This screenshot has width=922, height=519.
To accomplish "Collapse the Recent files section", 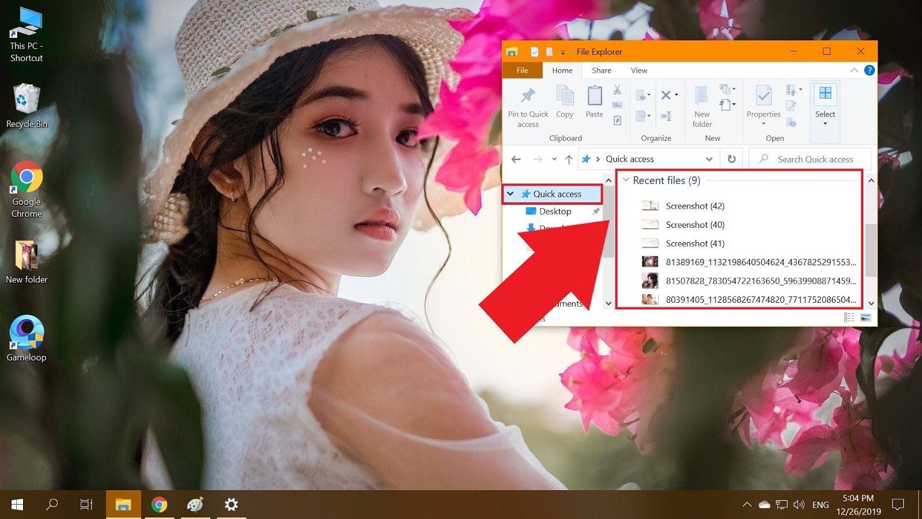I will (x=626, y=180).
